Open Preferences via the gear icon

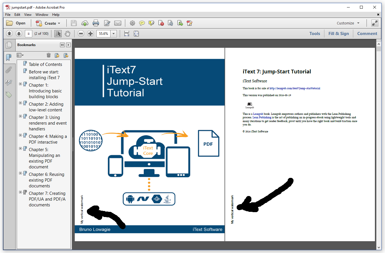tap(132, 23)
